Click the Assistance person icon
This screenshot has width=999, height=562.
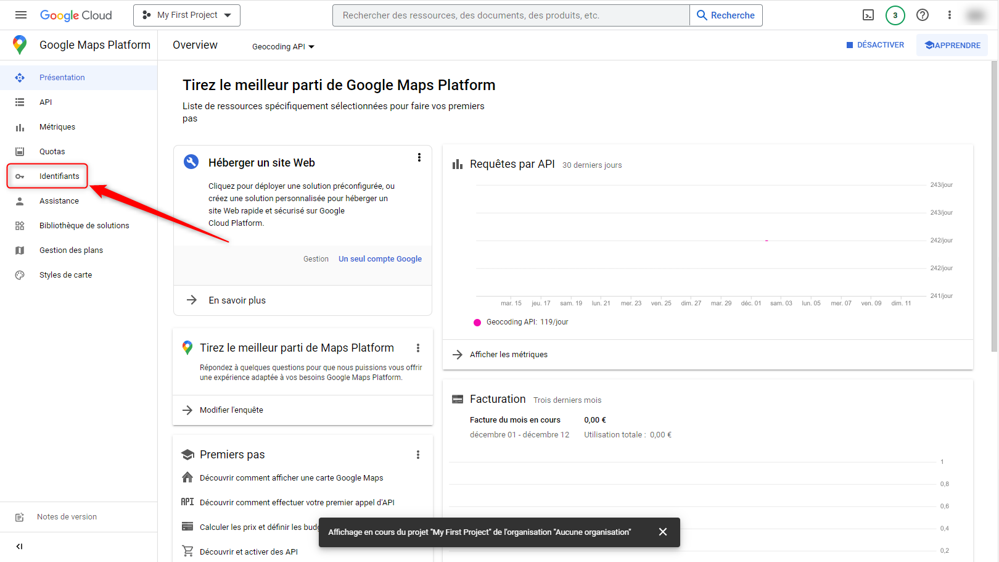click(x=20, y=201)
